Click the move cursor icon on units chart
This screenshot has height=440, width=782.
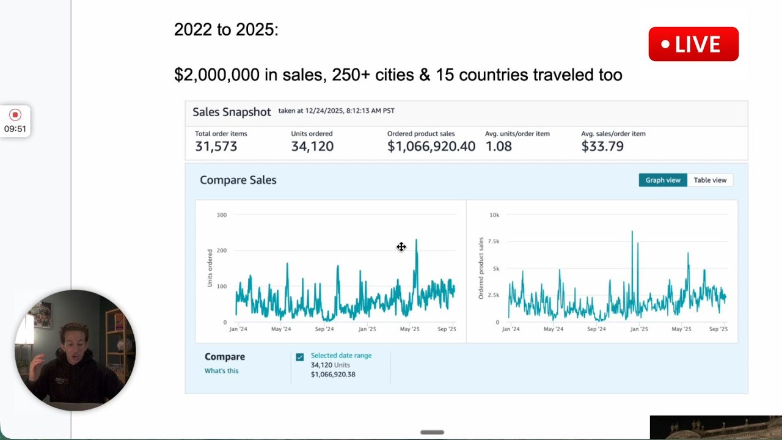coord(401,247)
